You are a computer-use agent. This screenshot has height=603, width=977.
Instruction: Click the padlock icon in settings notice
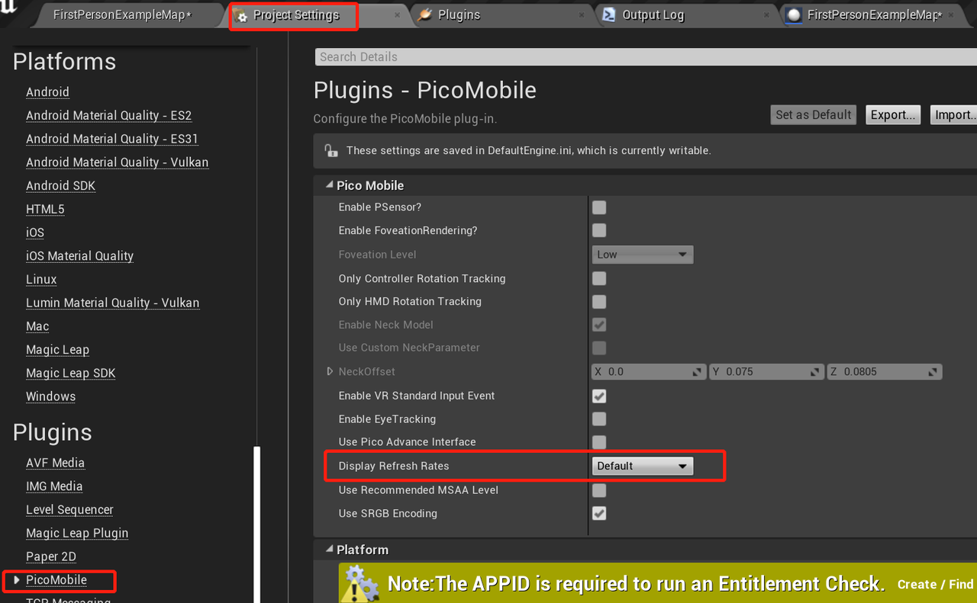pos(331,150)
